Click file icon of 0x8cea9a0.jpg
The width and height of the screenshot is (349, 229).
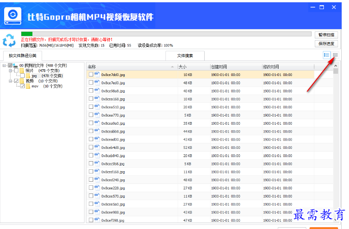[x=97, y=123]
